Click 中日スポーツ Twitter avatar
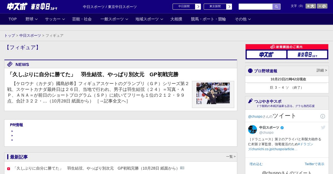 (x=253, y=130)
